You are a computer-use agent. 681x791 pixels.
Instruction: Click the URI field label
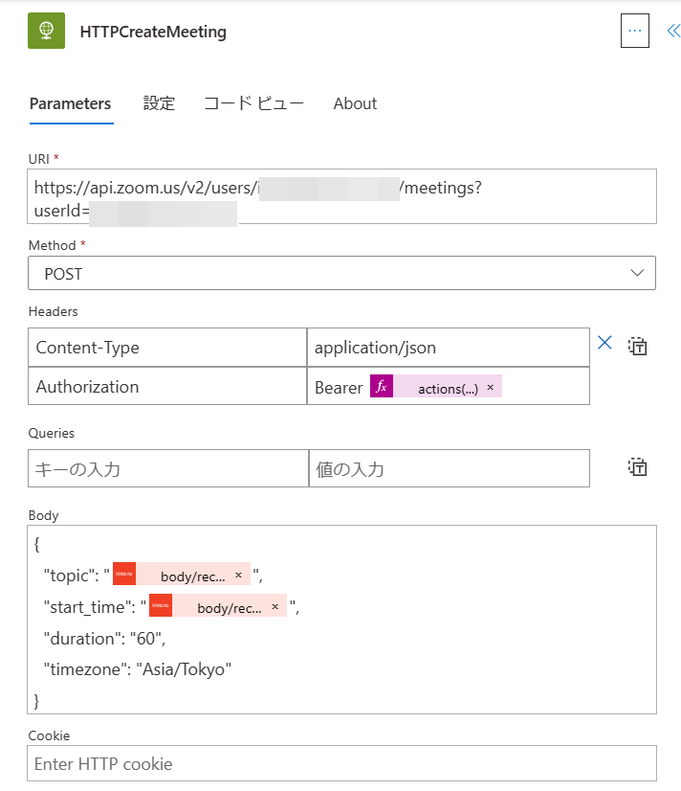point(39,159)
